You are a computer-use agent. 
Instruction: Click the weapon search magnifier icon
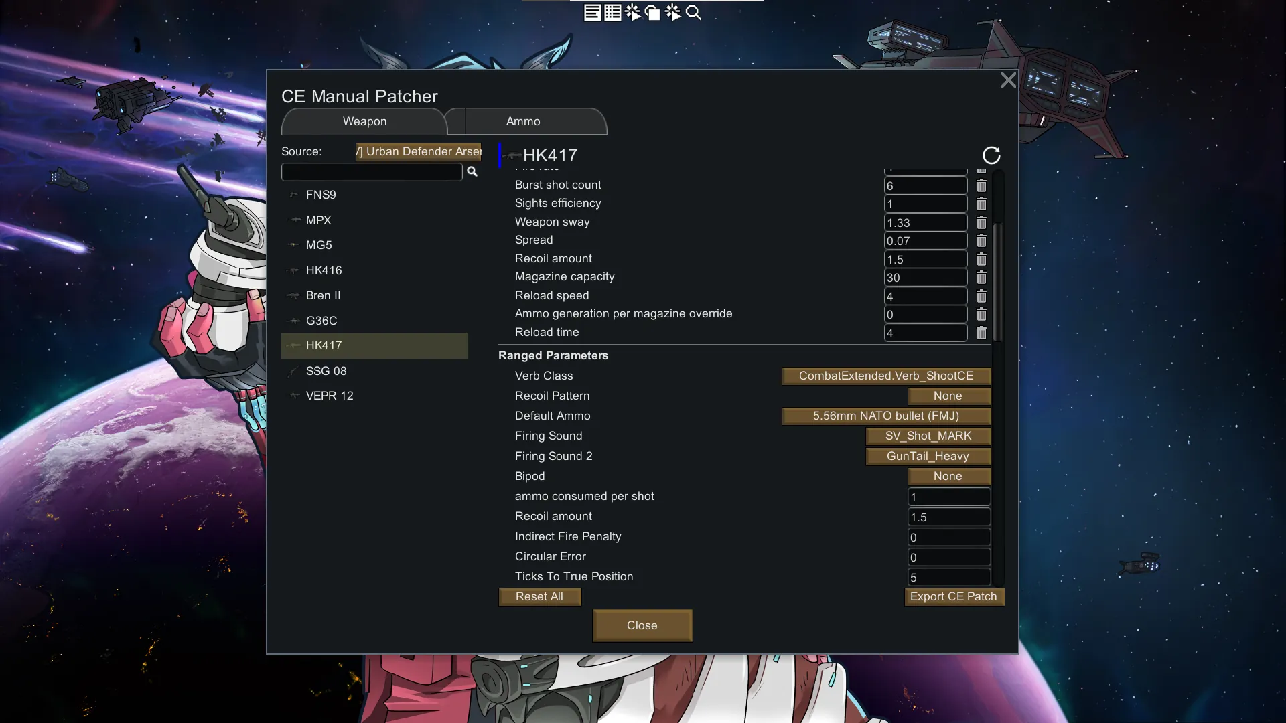point(472,172)
